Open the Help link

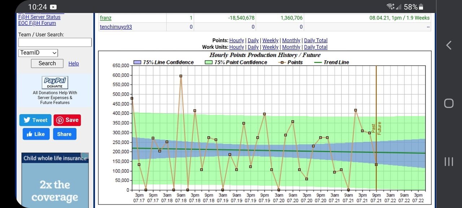[x=74, y=64]
